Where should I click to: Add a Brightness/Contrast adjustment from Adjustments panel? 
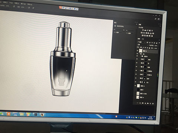(x=143, y=30)
